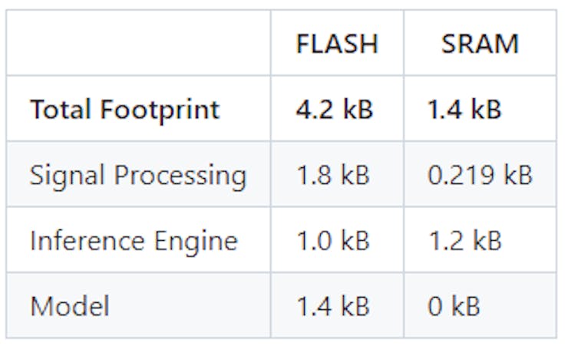Select the Signal Processing row label
Screen dimensions: 568x346
click(138, 175)
